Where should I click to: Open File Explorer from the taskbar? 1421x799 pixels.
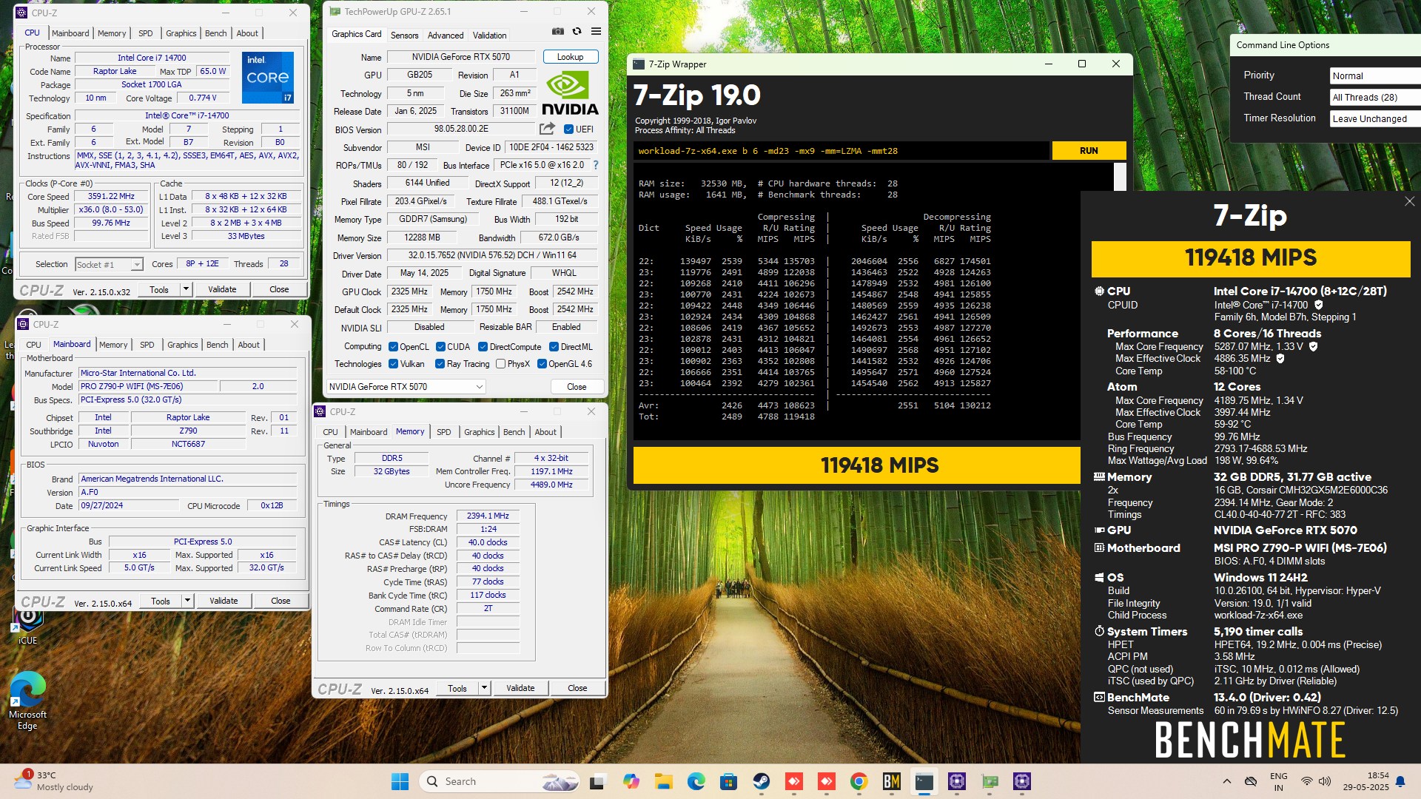663,781
